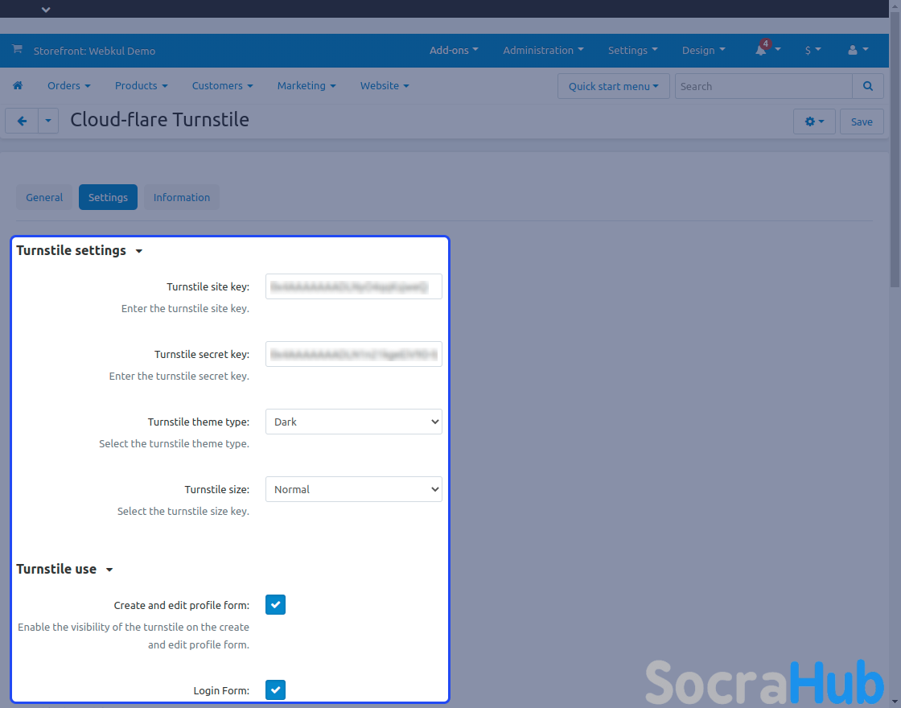This screenshot has height=708, width=901.
Task: Expand the chevron at top bar
Action: (x=46, y=10)
